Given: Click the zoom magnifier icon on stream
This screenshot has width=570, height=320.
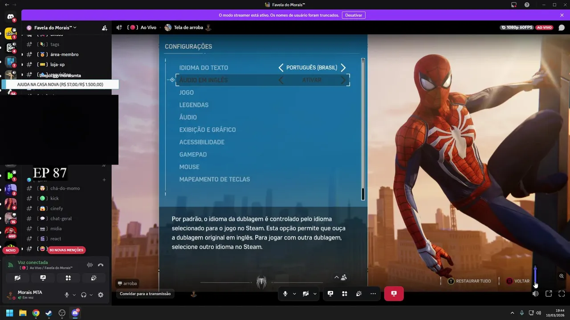Looking at the screenshot, I should coord(562,276).
